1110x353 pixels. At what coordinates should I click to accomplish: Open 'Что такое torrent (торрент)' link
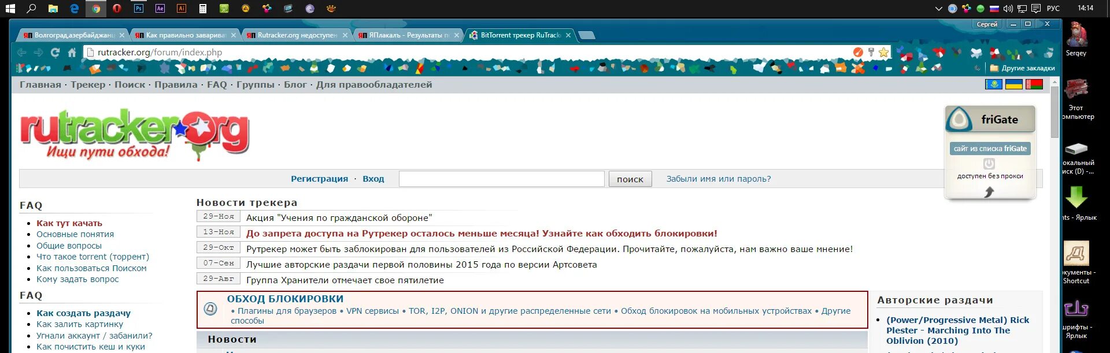pyautogui.click(x=92, y=257)
